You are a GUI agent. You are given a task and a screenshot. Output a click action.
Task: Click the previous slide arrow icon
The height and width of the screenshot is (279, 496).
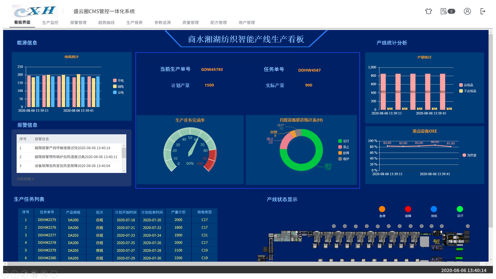5,274
